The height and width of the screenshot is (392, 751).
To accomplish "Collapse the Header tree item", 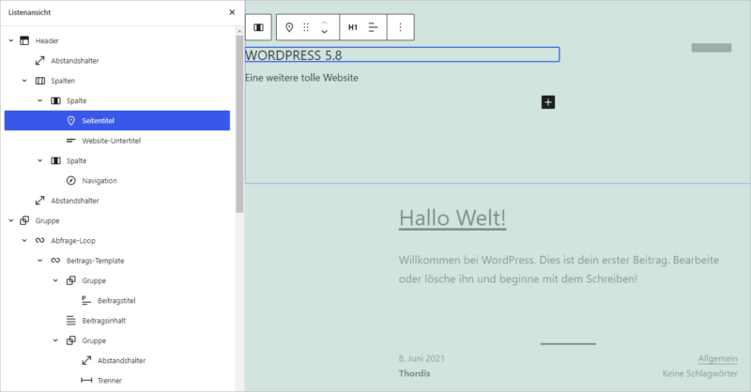I will (x=11, y=40).
